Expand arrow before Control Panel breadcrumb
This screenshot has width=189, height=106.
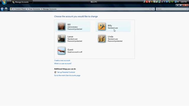point(14,9)
